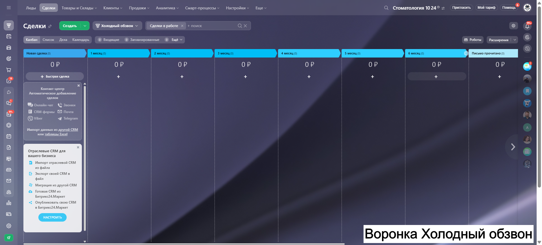
Task: Follow the "другой CRM" import link
Action: pyautogui.click(x=68, y=130)
